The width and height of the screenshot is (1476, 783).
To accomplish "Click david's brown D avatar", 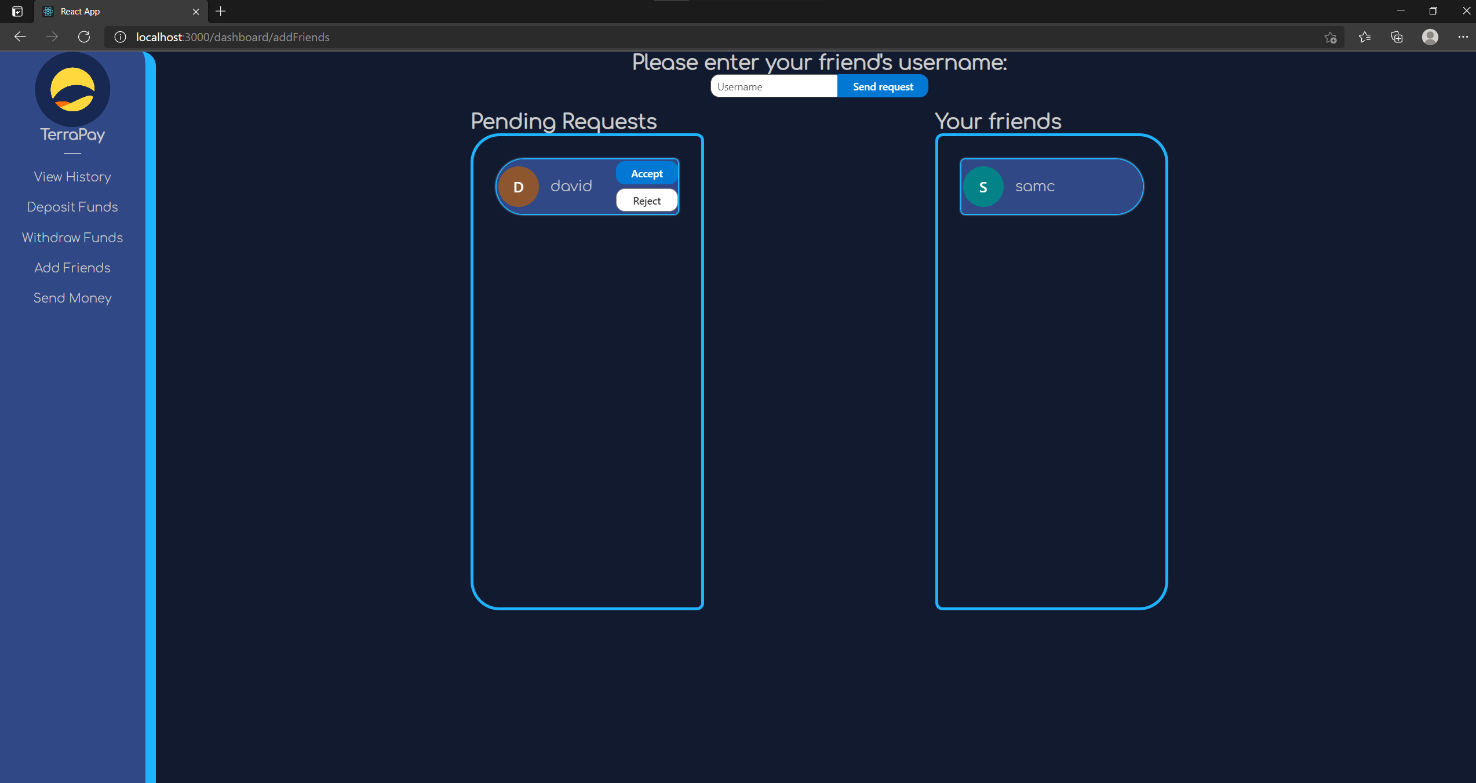I will pos(519,187).
